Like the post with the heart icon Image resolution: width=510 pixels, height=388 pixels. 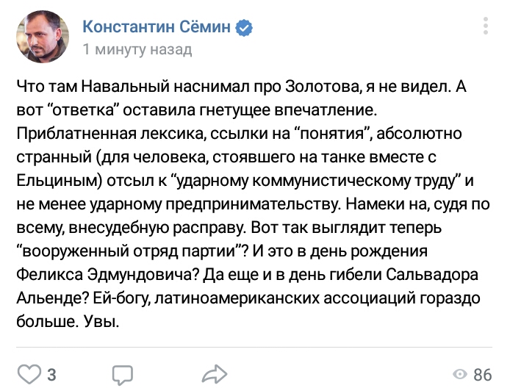click(29, 375)
